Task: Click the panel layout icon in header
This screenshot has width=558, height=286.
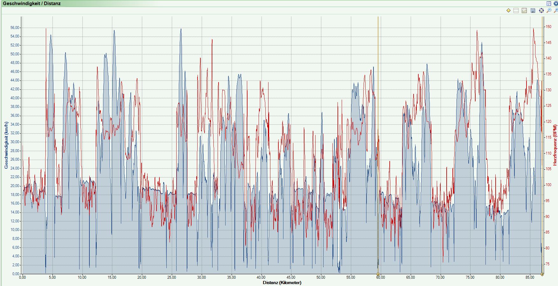Action: coord(549,3)
